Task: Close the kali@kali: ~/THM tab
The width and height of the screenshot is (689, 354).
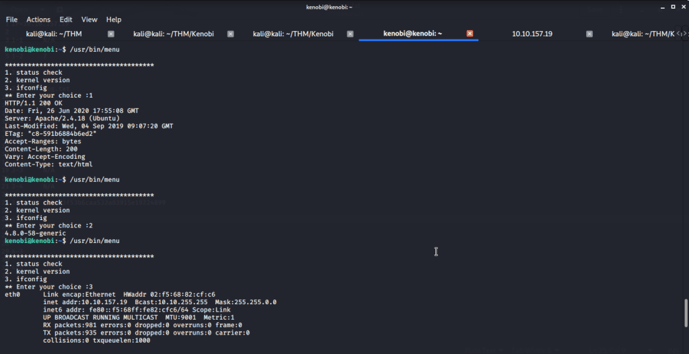Action: pos(111,34)
